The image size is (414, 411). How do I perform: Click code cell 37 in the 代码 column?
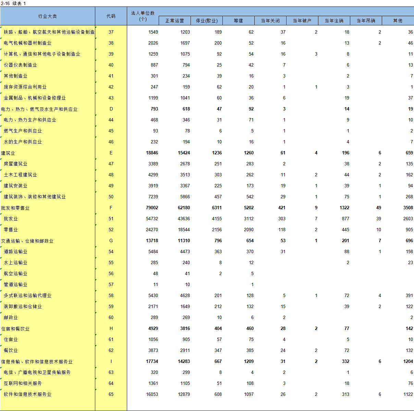click(111, 32)
